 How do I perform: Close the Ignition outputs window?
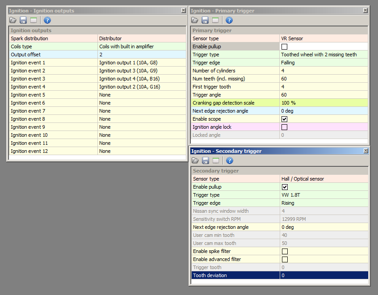tap(184, 10)
